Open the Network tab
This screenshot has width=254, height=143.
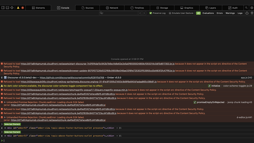tap(112, 8)
